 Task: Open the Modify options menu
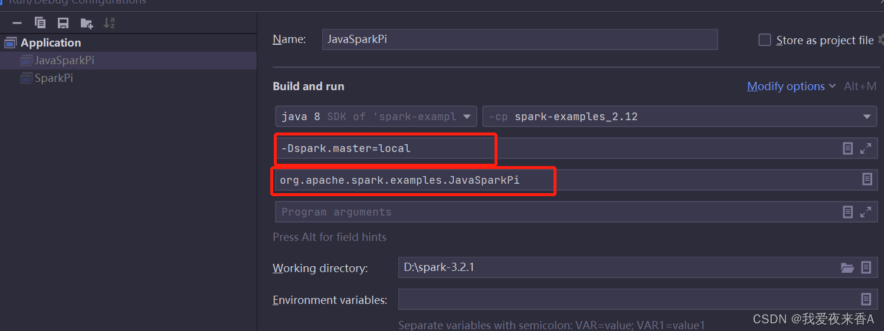tap(791, 86)
